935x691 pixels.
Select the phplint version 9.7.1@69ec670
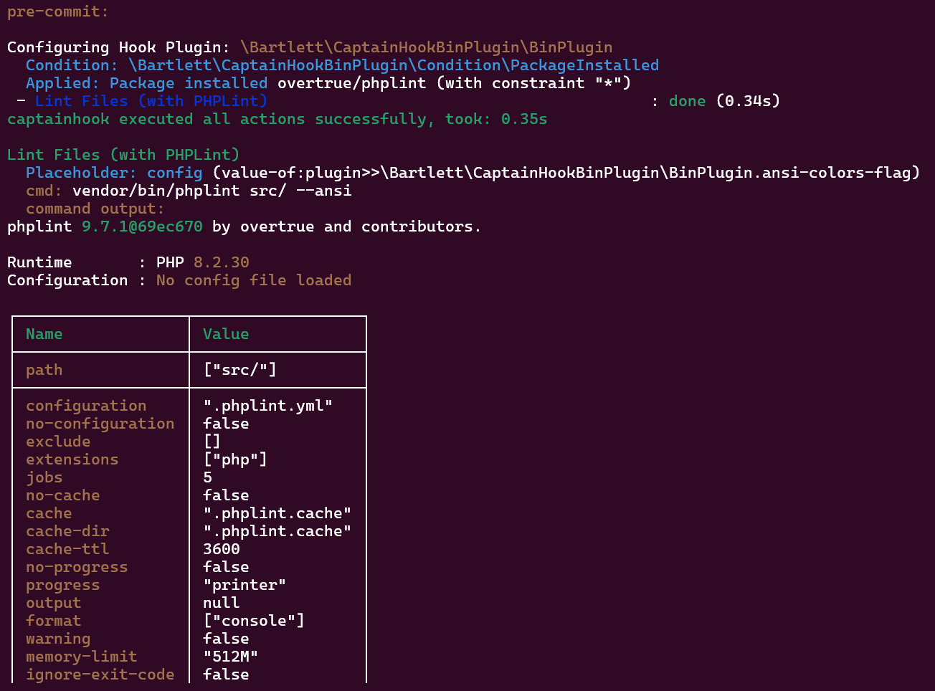click(x=141, y=226)
